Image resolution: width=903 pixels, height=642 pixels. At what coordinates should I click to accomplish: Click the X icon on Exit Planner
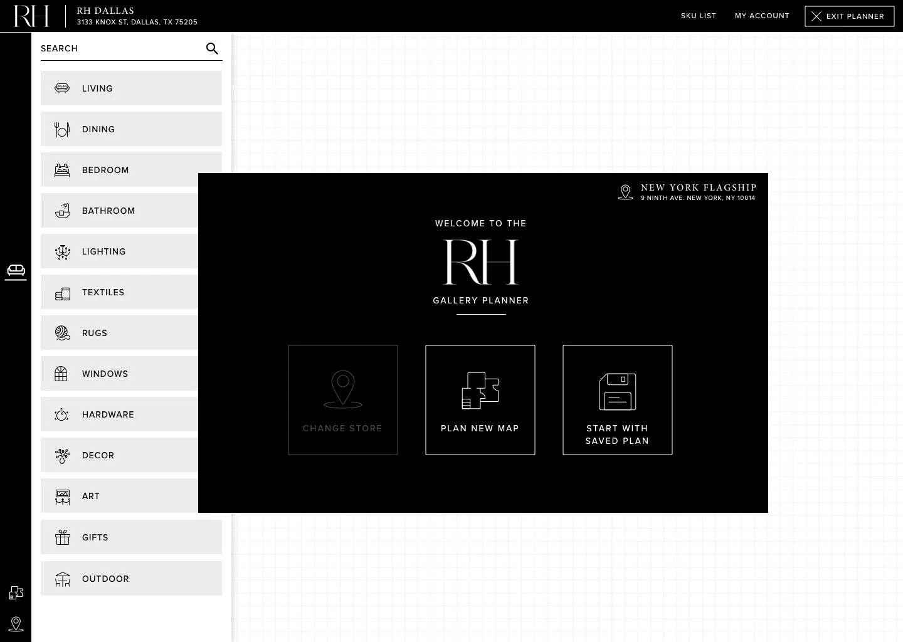pyautogui.click(x=816, y=16)
